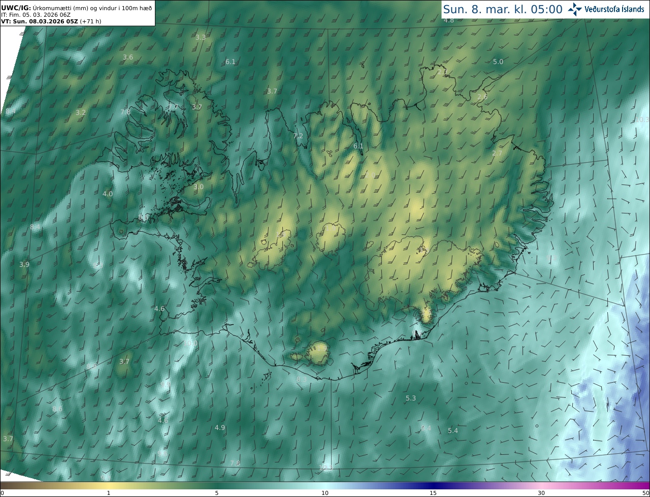Click the 2.7 value label on the map

(x=497, y=153)
